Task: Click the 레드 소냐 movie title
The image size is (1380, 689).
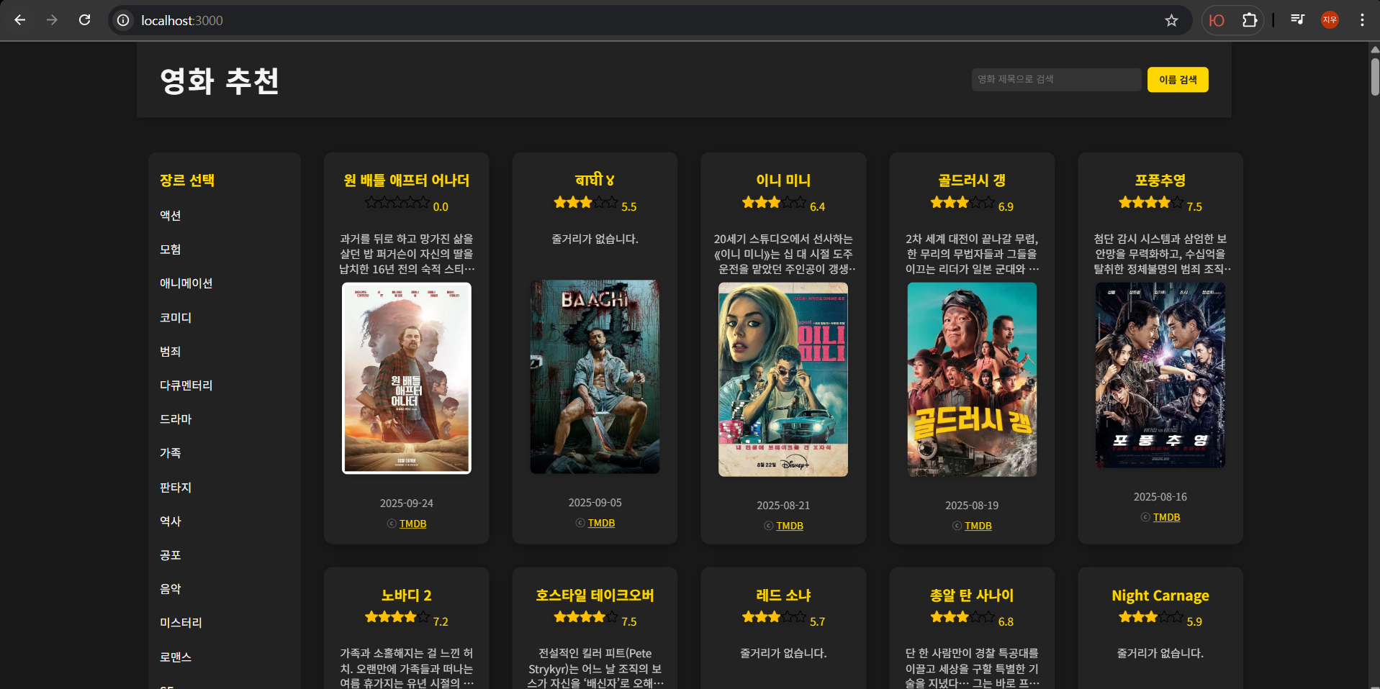Action: click(x=783, y=596)
